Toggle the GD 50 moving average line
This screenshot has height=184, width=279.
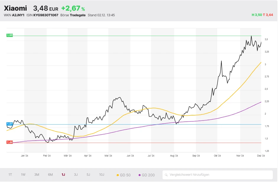124,175
